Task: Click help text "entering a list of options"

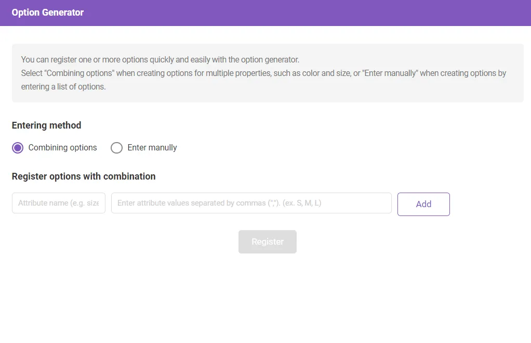Action: click(63, 87)
